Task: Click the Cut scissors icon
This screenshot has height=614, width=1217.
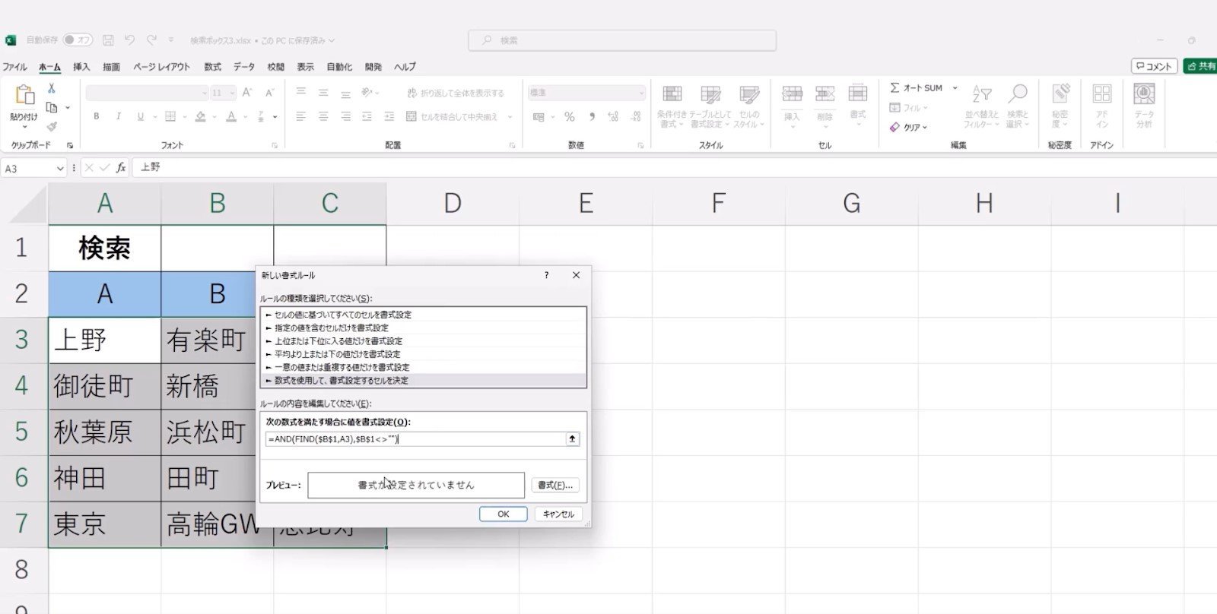Action: (52, 89)
